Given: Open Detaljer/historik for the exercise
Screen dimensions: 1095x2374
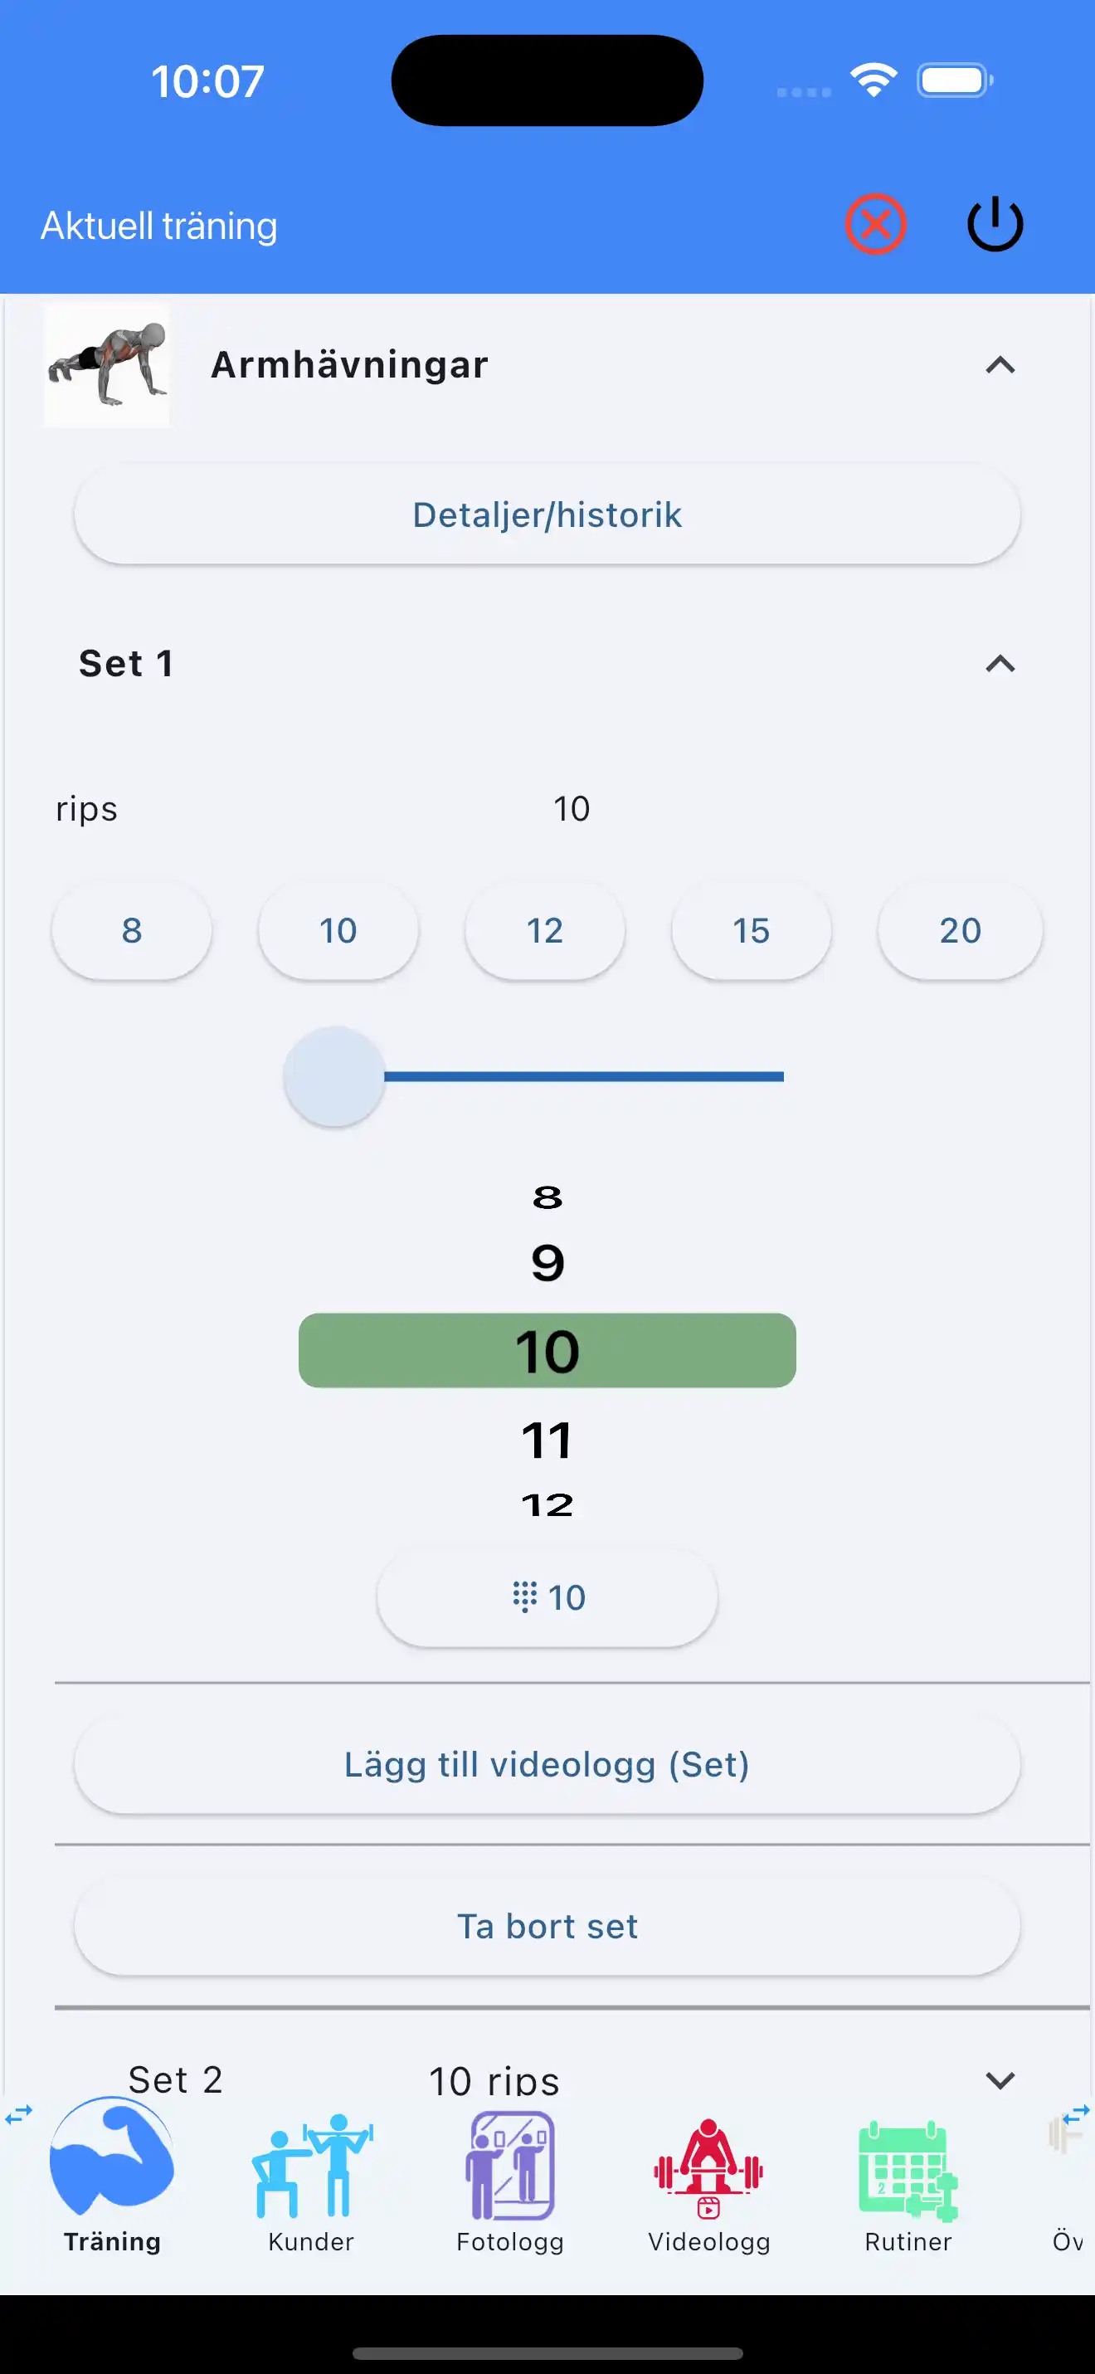Looking at the screenshot, I should tap(547, 514).
